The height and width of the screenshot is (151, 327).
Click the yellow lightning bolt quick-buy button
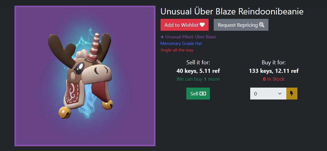(292, 94)
